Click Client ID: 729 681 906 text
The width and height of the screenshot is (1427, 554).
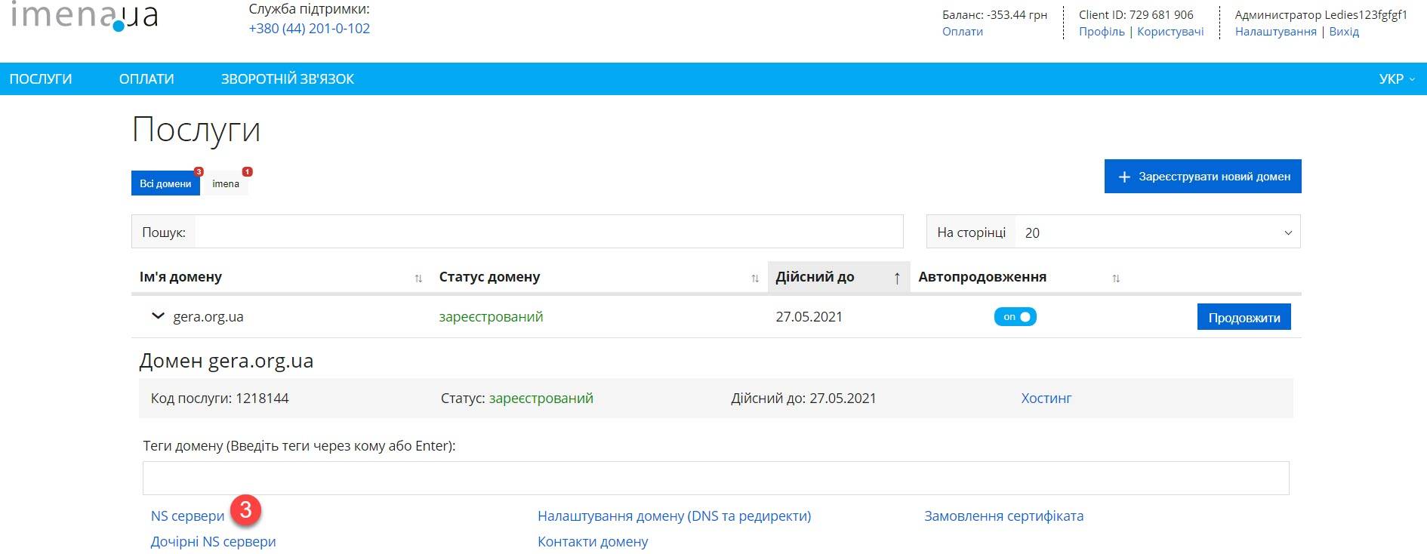[1136, 15]
